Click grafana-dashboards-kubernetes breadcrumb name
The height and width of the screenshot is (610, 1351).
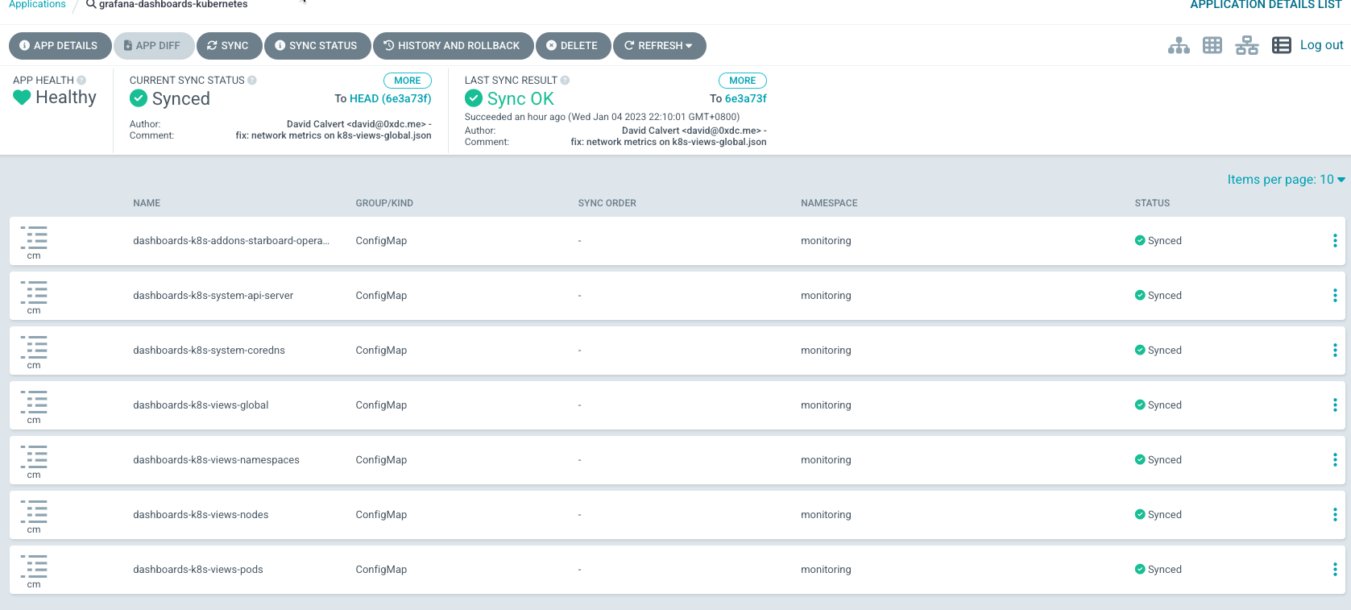click(173, 4)
